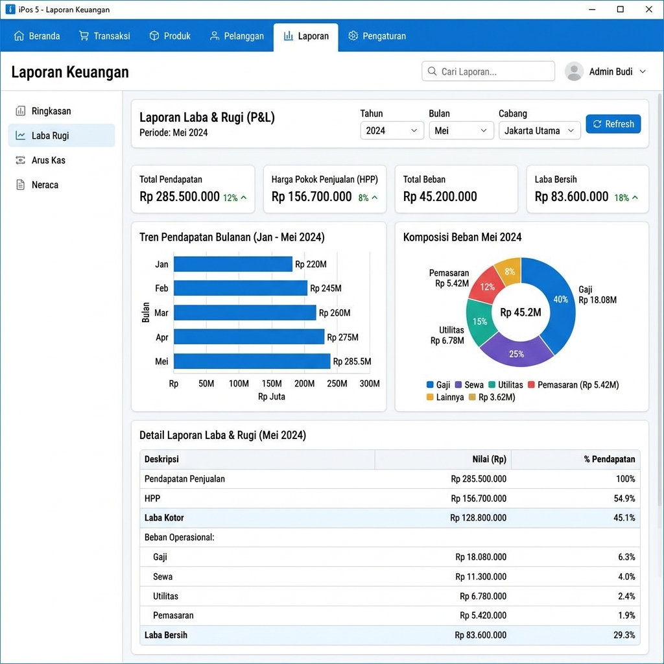Open the Cabang Jakarta Utama dropdown
Screen dimensions: 664x664
pyautogui.click(x=539, y=130)
